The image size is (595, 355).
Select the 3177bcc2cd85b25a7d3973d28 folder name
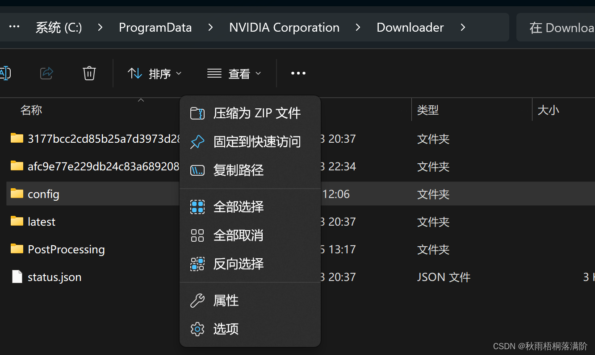click(x=104, y=139)
